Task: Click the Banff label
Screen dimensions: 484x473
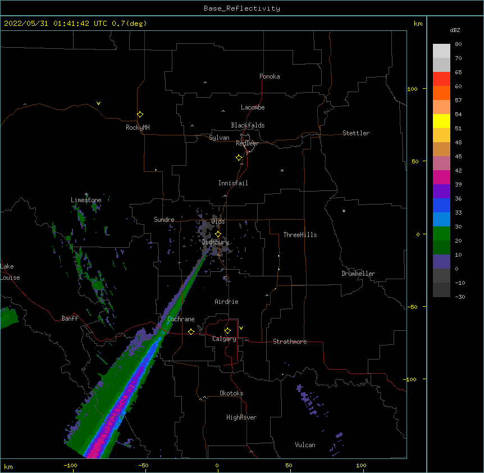Action: 70,319
